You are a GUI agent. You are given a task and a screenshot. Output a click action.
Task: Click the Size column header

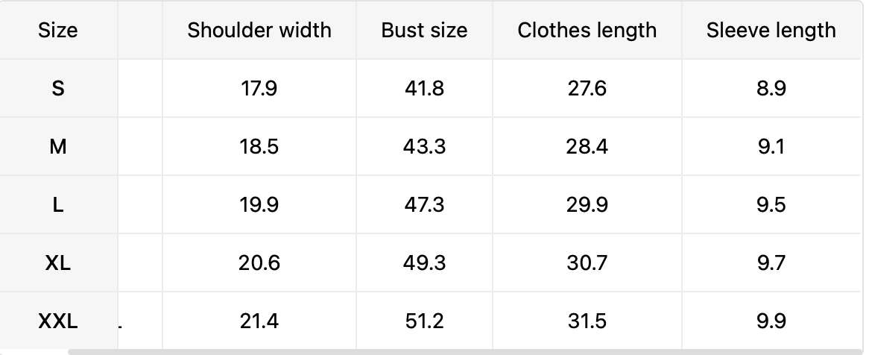pyautogui.click(x=58, y=31)
